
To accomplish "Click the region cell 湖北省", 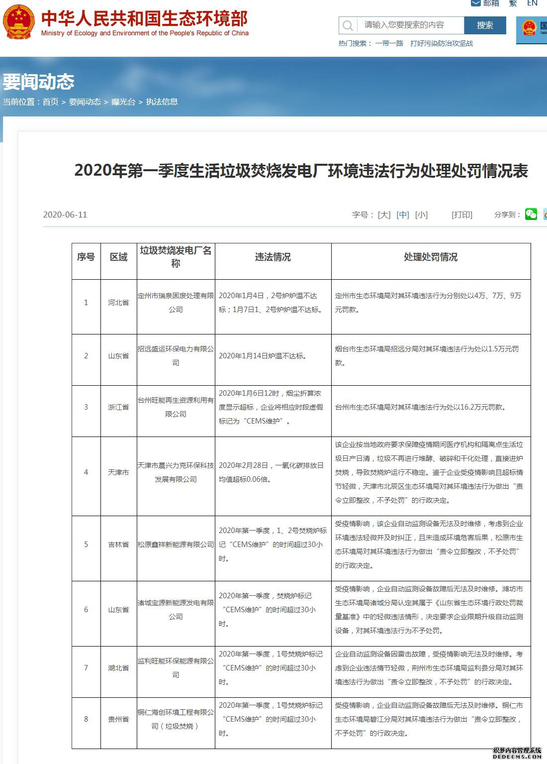I will (118, 668).
